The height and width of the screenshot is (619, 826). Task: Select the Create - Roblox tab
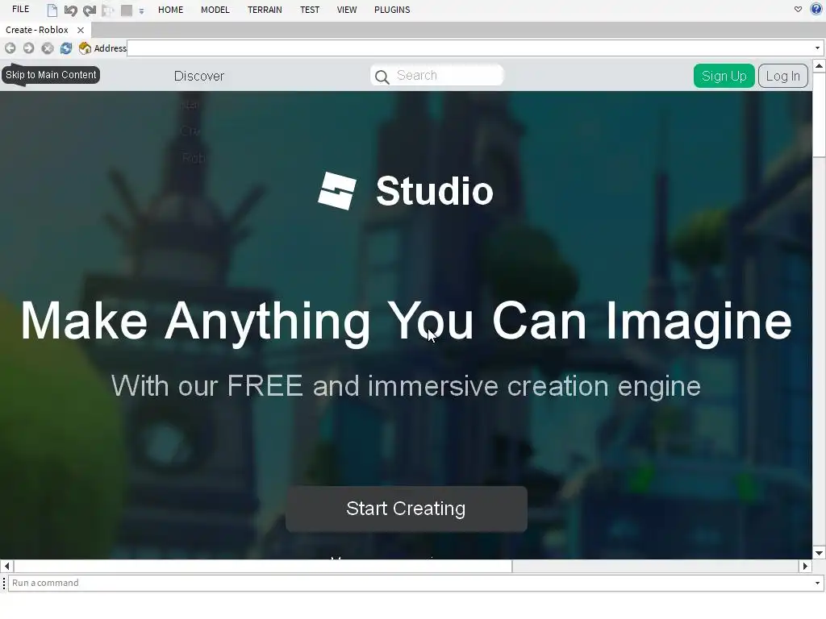(x=37, y=30)
